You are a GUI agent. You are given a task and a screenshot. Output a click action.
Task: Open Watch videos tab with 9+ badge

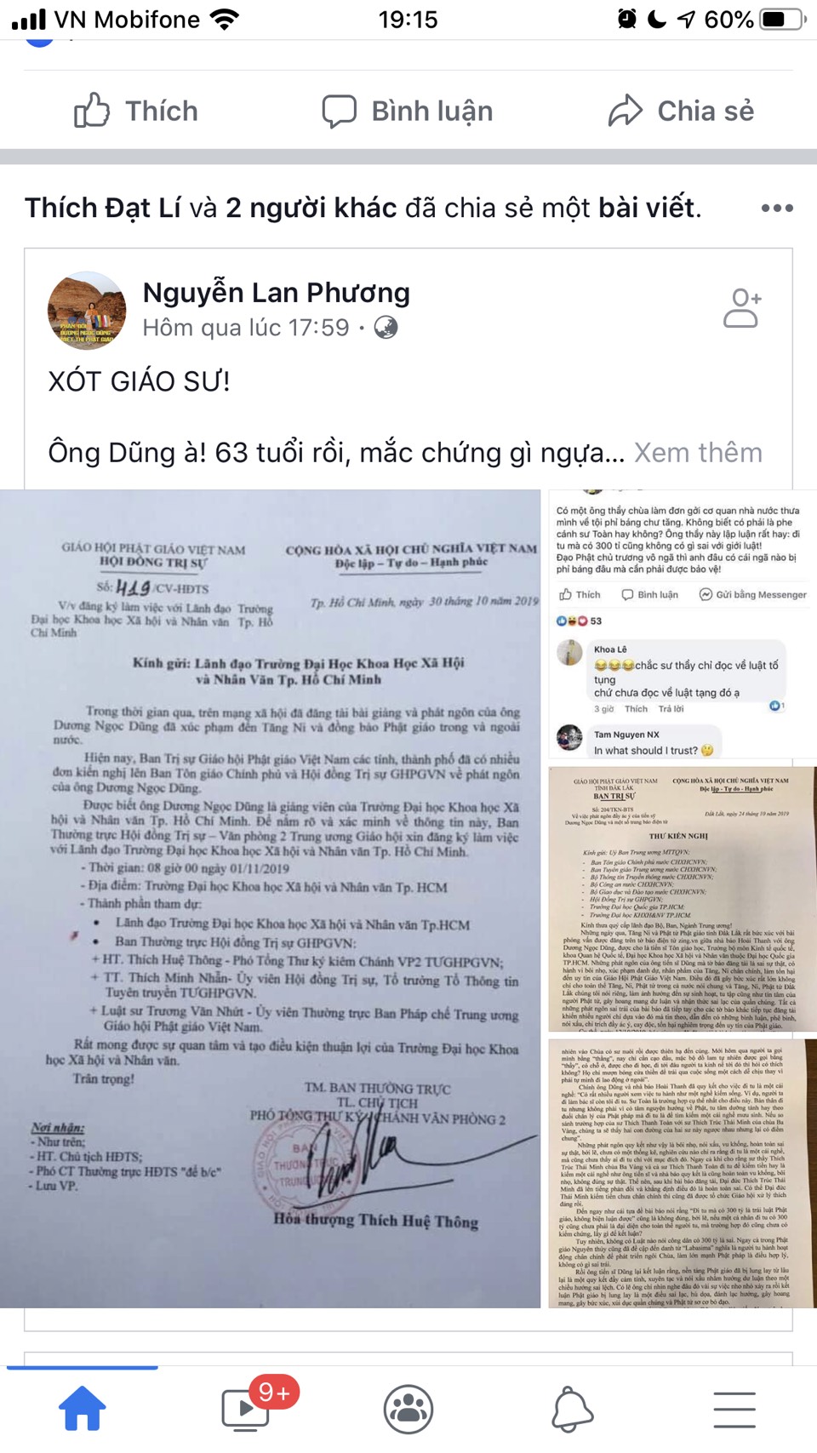(x=247, y=1409)
